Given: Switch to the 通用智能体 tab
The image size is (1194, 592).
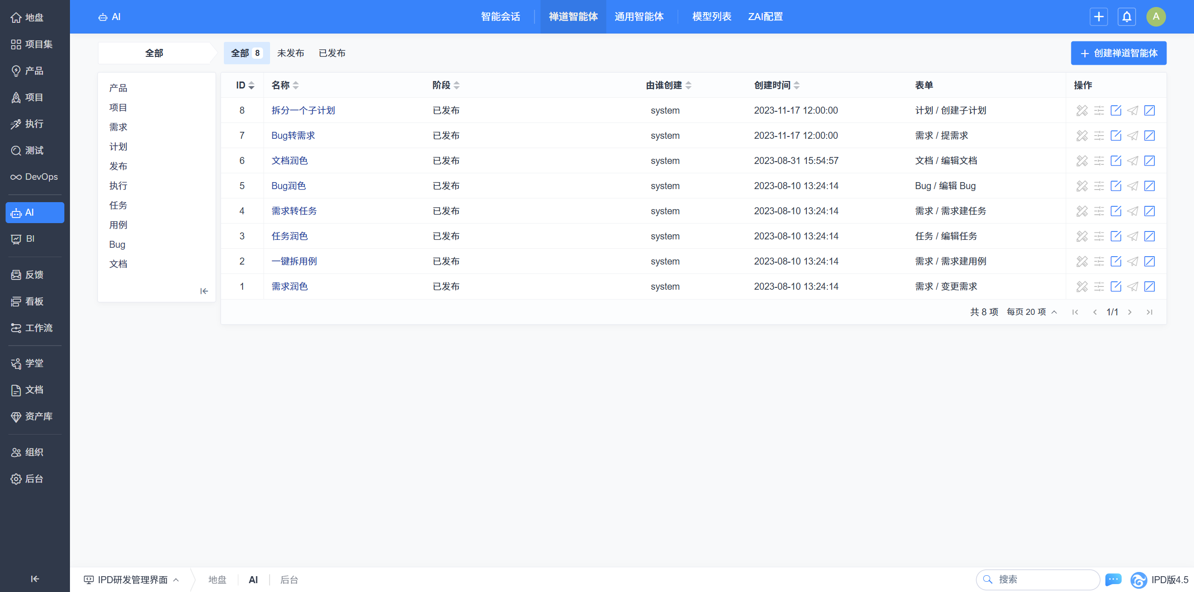Looking at the screenshot, I should click(639, 17).
